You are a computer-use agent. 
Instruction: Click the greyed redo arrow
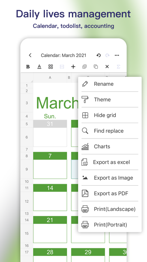tap(107, 55)
